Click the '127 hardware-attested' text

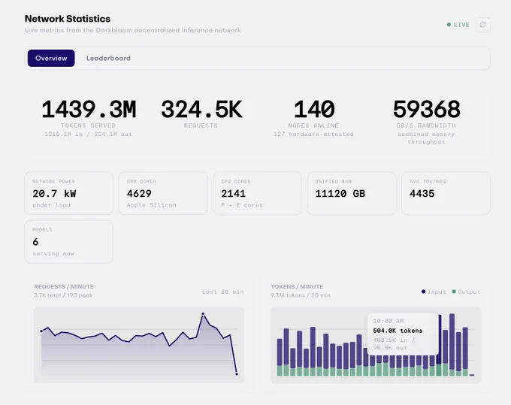[313, 134]
